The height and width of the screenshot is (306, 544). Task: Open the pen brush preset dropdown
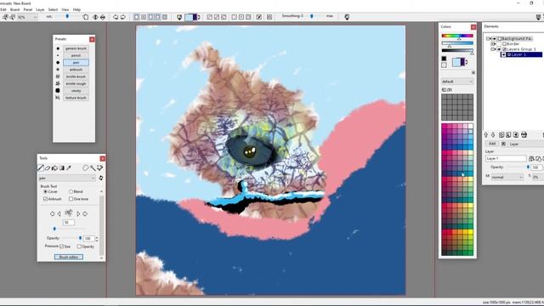tap(66, 178)
